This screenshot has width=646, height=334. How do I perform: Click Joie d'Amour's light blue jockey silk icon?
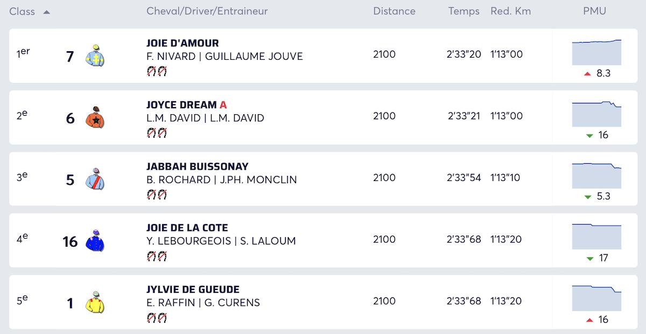[95, 55]
